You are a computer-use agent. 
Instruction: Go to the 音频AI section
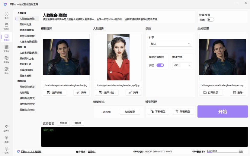click(6, 60)
